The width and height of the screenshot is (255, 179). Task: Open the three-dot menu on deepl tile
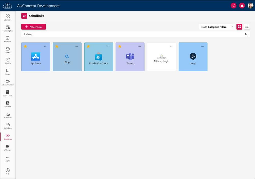coord(202,46)
